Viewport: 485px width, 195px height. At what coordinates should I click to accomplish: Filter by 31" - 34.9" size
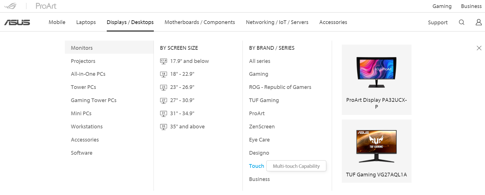(182, 114)
